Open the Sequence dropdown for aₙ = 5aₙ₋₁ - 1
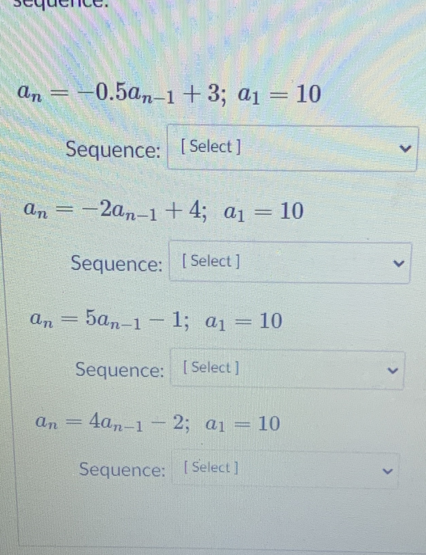Screen dimensions: 426x555 [x=287, y=368]
